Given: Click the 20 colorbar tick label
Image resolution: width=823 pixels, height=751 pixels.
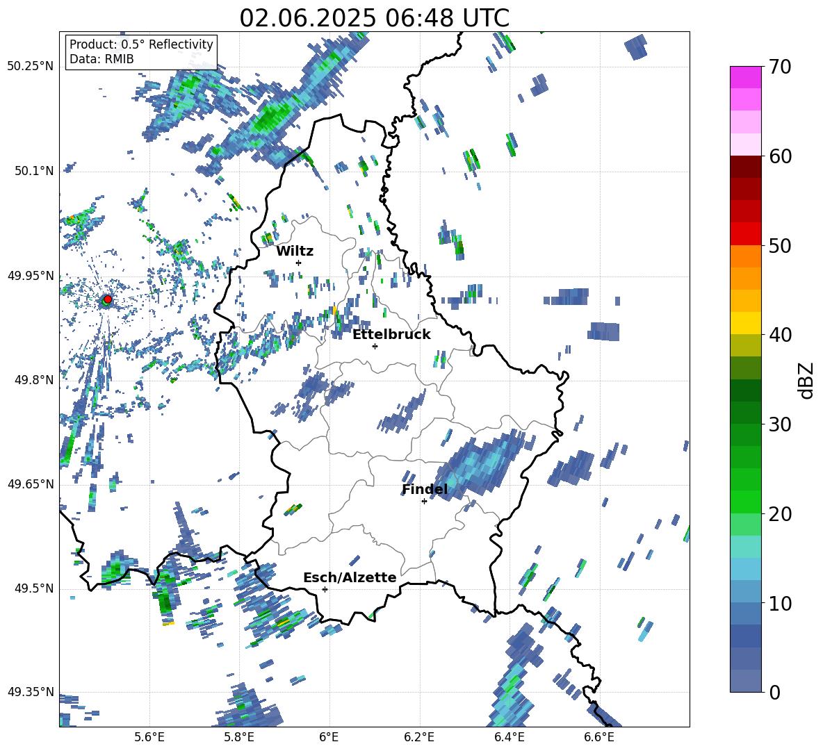Looking at the screenshot, I should coord(780,513).
